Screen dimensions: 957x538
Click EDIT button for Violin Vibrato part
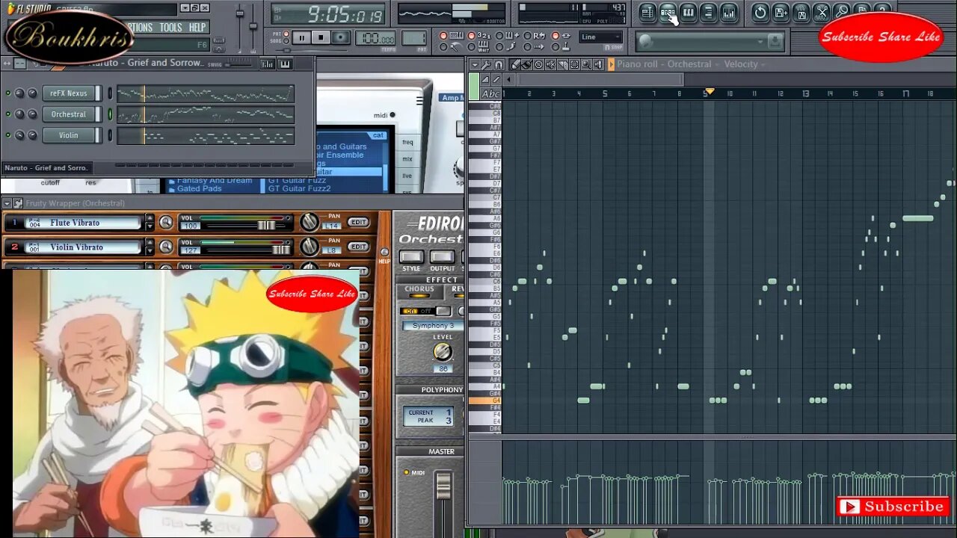[x=358, y=247]
